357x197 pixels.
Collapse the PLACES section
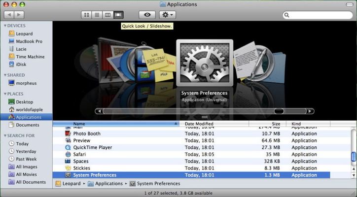click(5, 94)
